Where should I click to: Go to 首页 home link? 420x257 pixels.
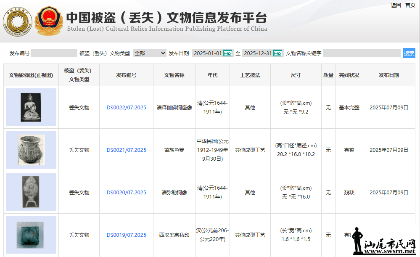[x=410, y=5]
